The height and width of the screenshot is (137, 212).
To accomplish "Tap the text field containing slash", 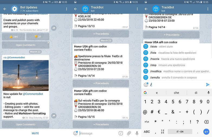I will (176, 85).
